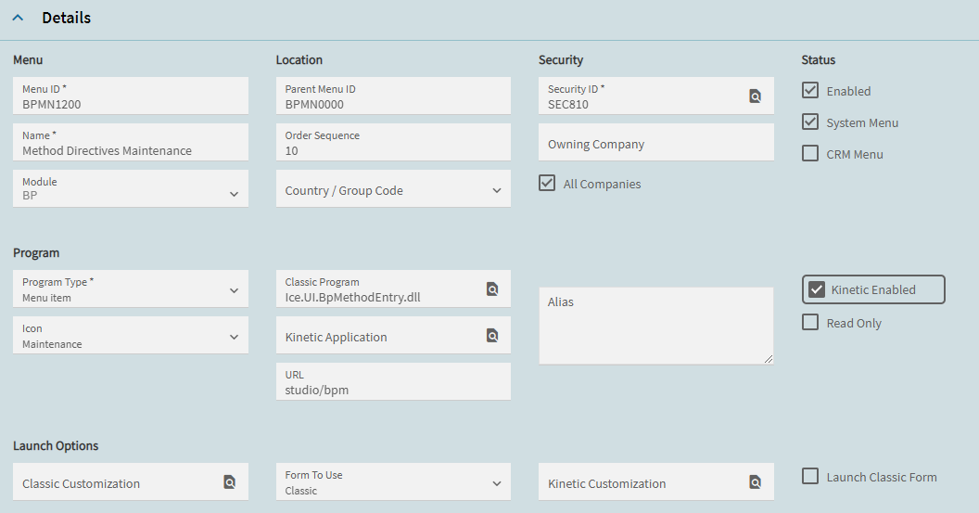Click the Menu group heading
Viewport: 979px width, 513px height.
[x=28, y=60]
